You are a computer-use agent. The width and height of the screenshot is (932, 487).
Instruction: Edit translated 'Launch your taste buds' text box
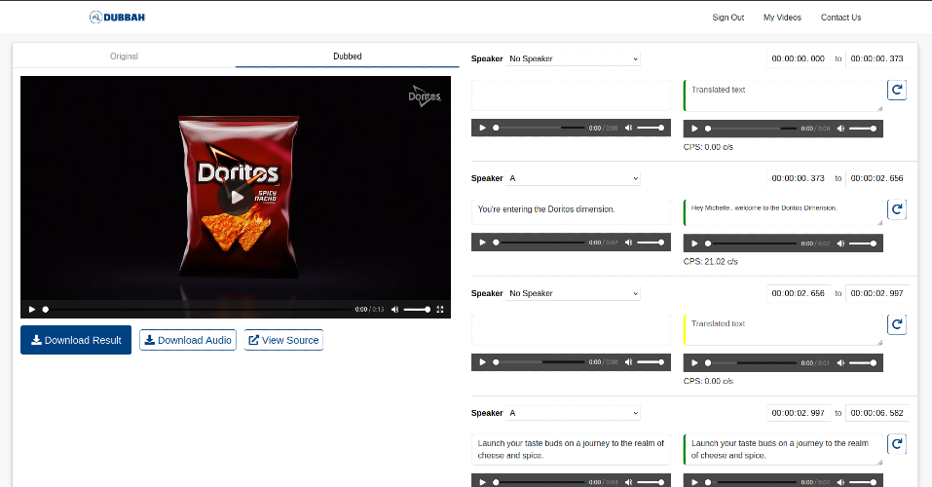pyautogui.click(x=783, y=450)
